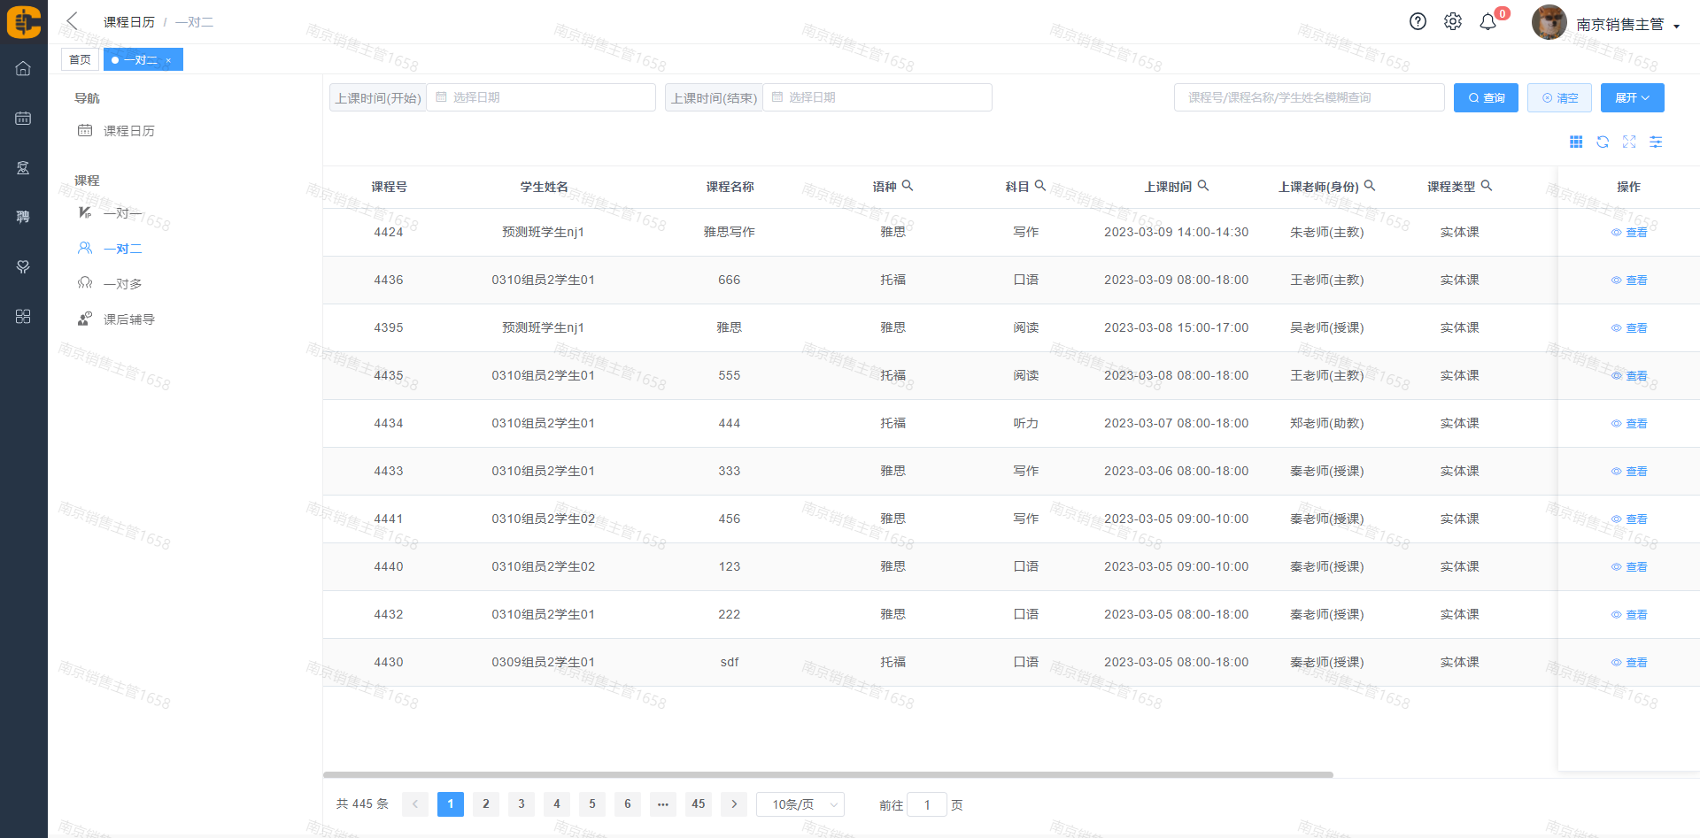Click the 查询 search button
The height and width of the screenshot is (838, 1700).
(1486, 98)
